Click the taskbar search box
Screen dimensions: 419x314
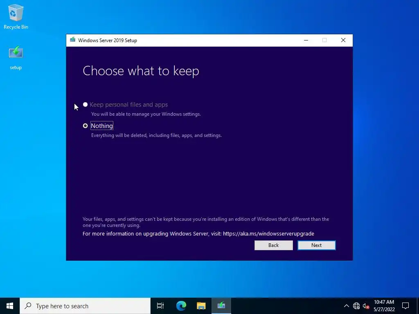(85, 306)
